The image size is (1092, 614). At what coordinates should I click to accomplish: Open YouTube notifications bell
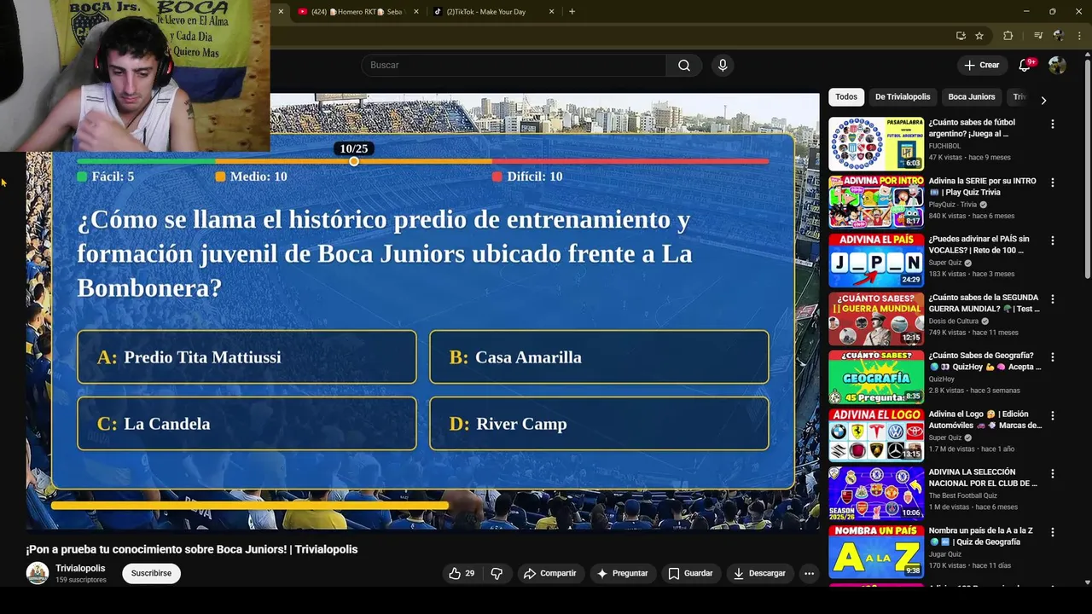[x=1026, y=65]
